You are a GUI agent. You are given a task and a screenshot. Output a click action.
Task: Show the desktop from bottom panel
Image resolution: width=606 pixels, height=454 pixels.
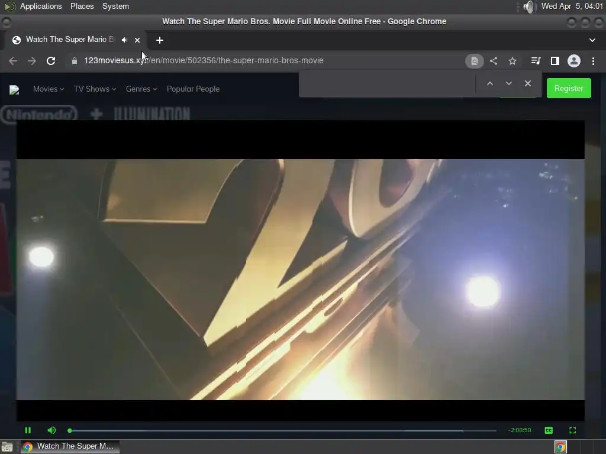(7, 447)
